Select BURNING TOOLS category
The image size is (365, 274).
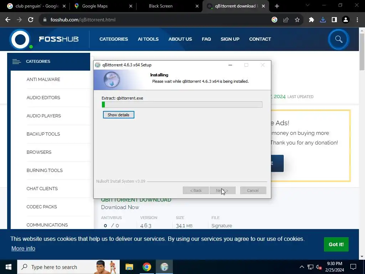click(x=45, y=170)
